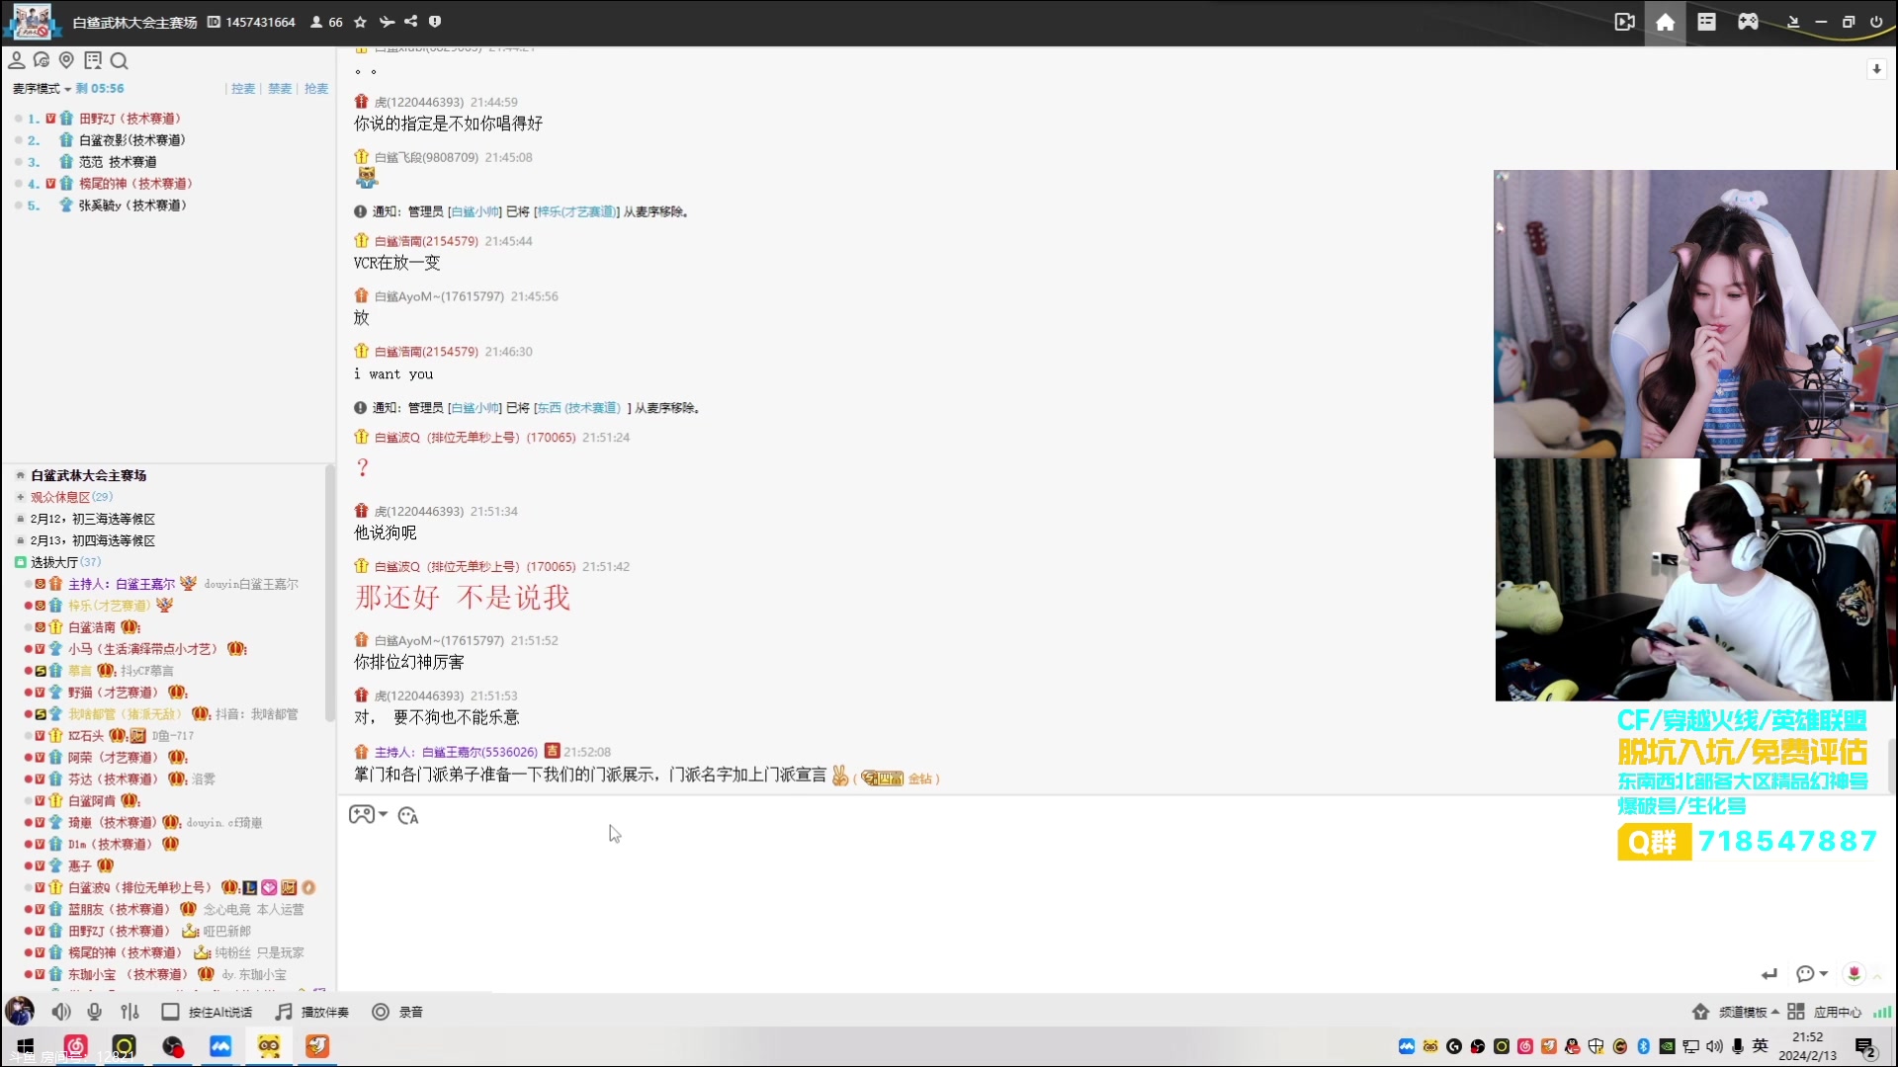
Task: Start recording with 录音 button
Action: coord(397,1012)
